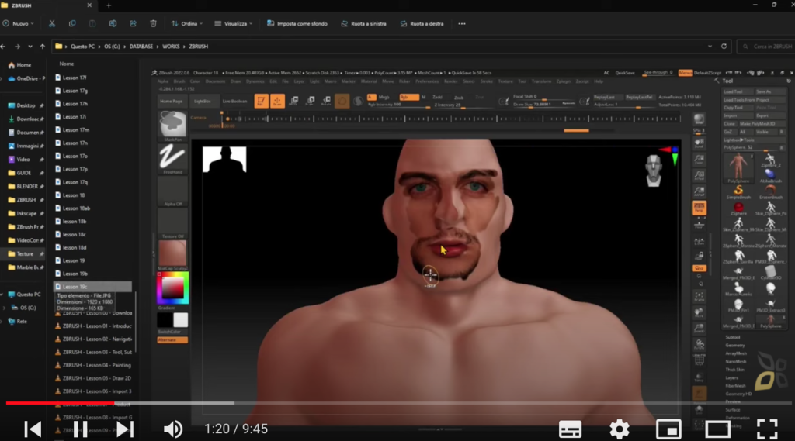This screenshot has height=441, width=795.
Task: Switch video to theater mode
Action: point(717,429)
